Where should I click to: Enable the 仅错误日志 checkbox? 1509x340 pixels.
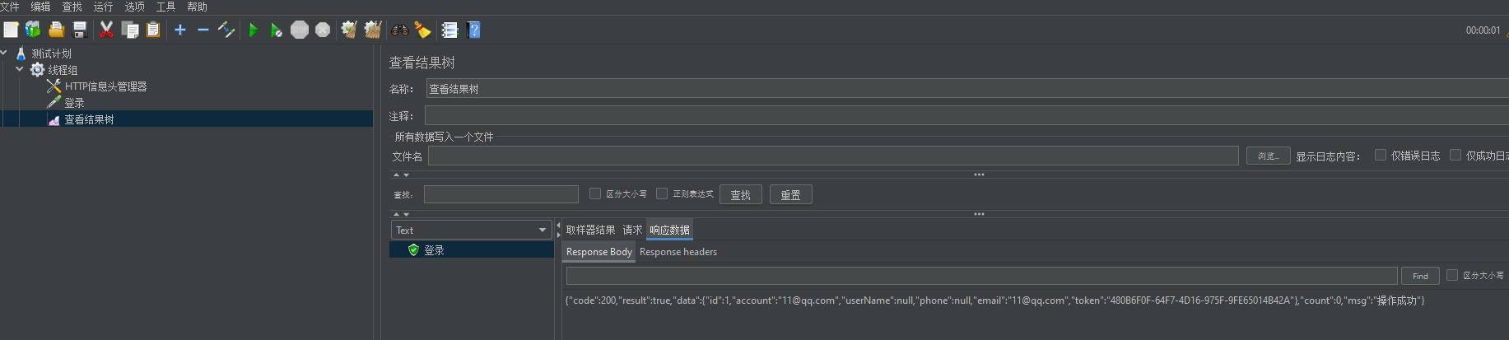[1381, 155]
